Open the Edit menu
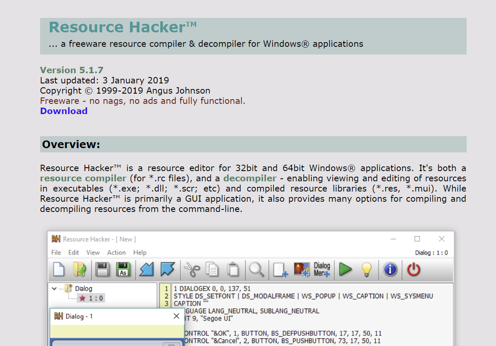The image size is (496, 346). [x=73, y=252]
